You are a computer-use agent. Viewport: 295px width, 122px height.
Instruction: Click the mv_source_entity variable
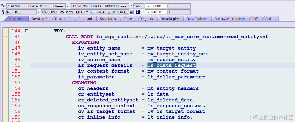pos(172,60)
